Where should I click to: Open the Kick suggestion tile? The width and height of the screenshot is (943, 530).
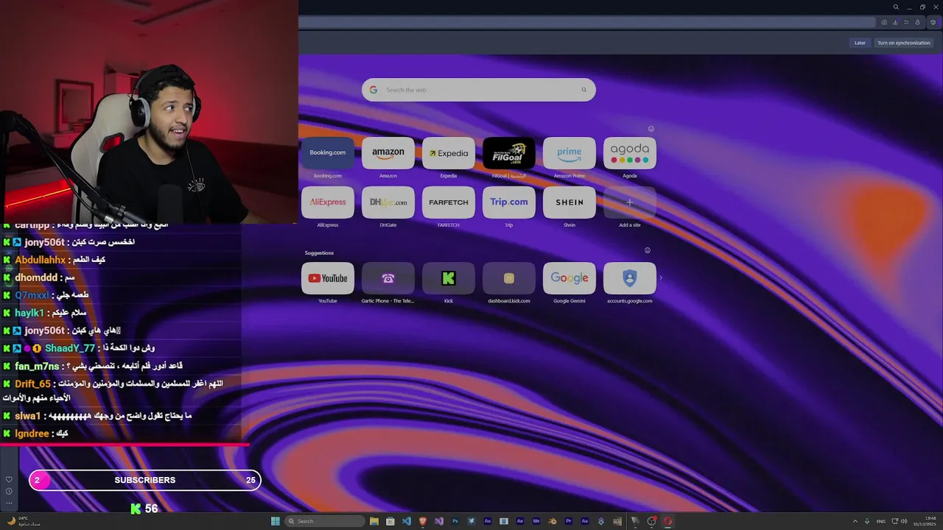(449, 278)
